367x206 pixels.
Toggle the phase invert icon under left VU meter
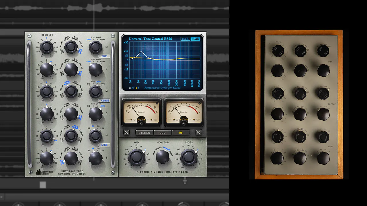tap(126, 132)
